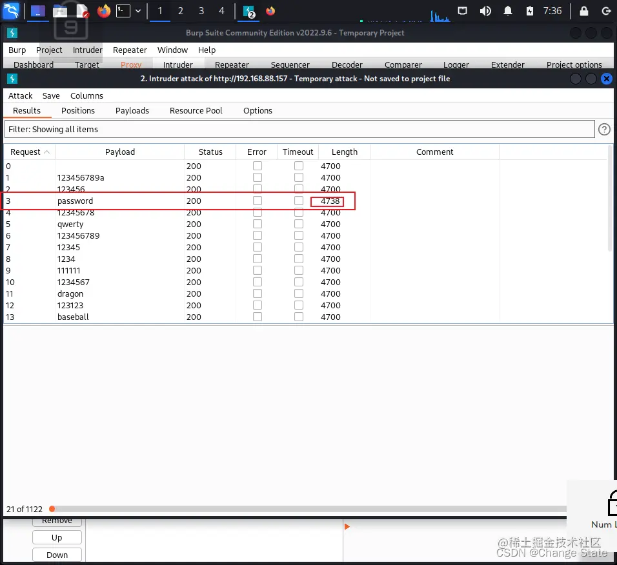
Task: Toggle Error checkbox for 123456789a row
Action: tap(258, 177)
